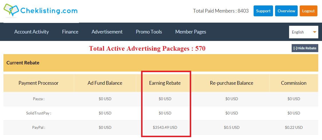Image resolution: width=322 pixels, height=140 pixels.
Task: Select the PayPal $3543.49 USD earning cell
Action: pyautogui.click(x=165, y=127)
